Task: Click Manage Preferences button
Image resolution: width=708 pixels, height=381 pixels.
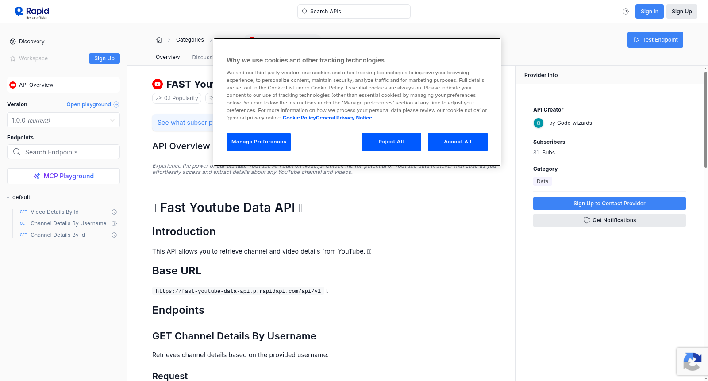Action: 259,142
